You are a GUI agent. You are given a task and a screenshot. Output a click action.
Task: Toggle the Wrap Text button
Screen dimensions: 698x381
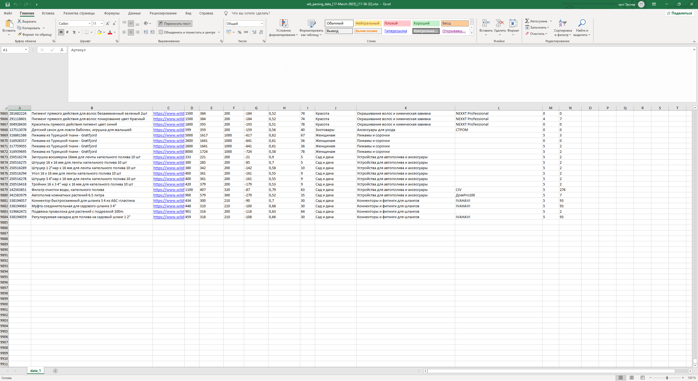175,24
